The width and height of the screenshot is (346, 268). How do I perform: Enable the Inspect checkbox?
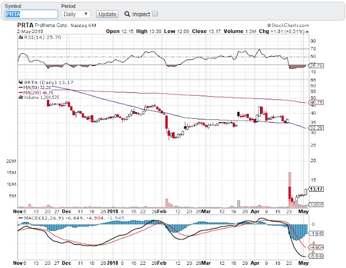click(155, 14)
